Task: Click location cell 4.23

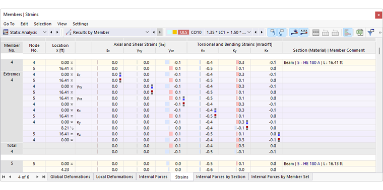Action: click(60, 169)
